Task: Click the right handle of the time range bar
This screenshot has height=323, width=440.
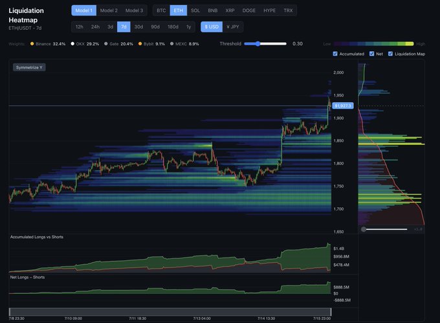Action: click(331, 312)
